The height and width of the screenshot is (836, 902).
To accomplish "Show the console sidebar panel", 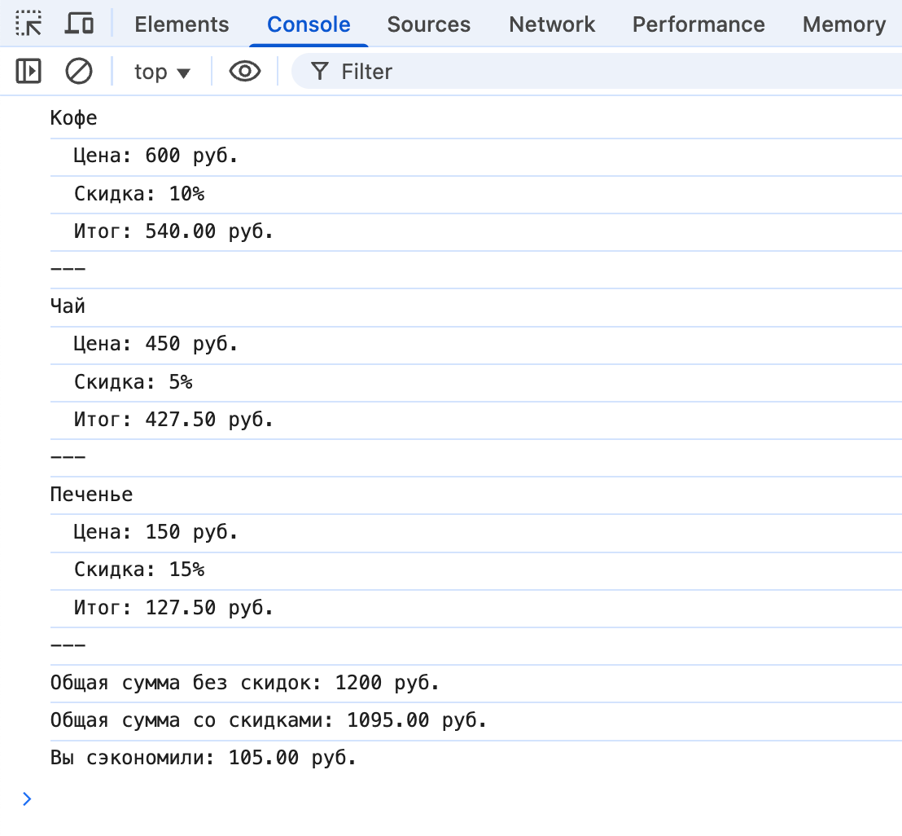I will tap(28, 72).
